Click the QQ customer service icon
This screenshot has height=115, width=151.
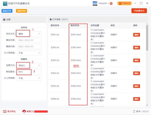[24, 111]
